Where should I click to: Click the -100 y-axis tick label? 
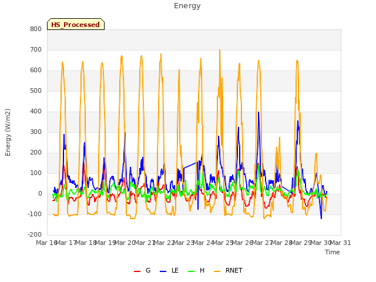pos(35,214)
